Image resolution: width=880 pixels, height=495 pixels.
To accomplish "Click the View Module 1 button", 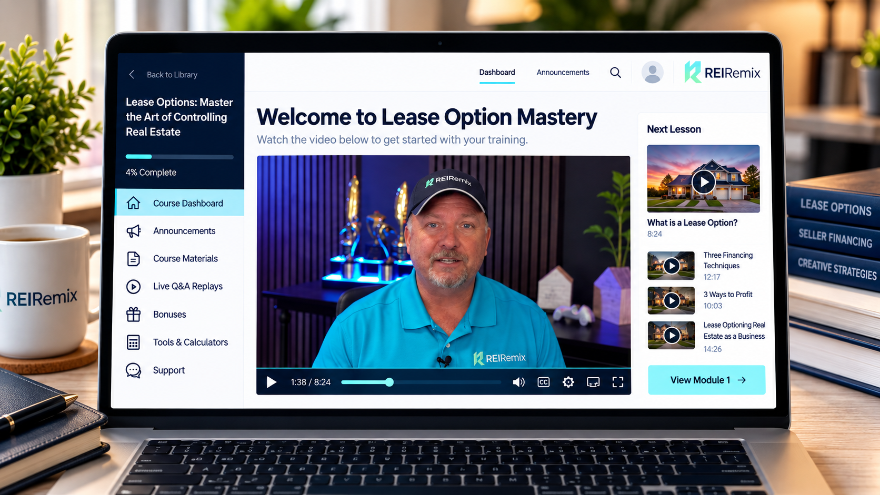I will 706,380.
